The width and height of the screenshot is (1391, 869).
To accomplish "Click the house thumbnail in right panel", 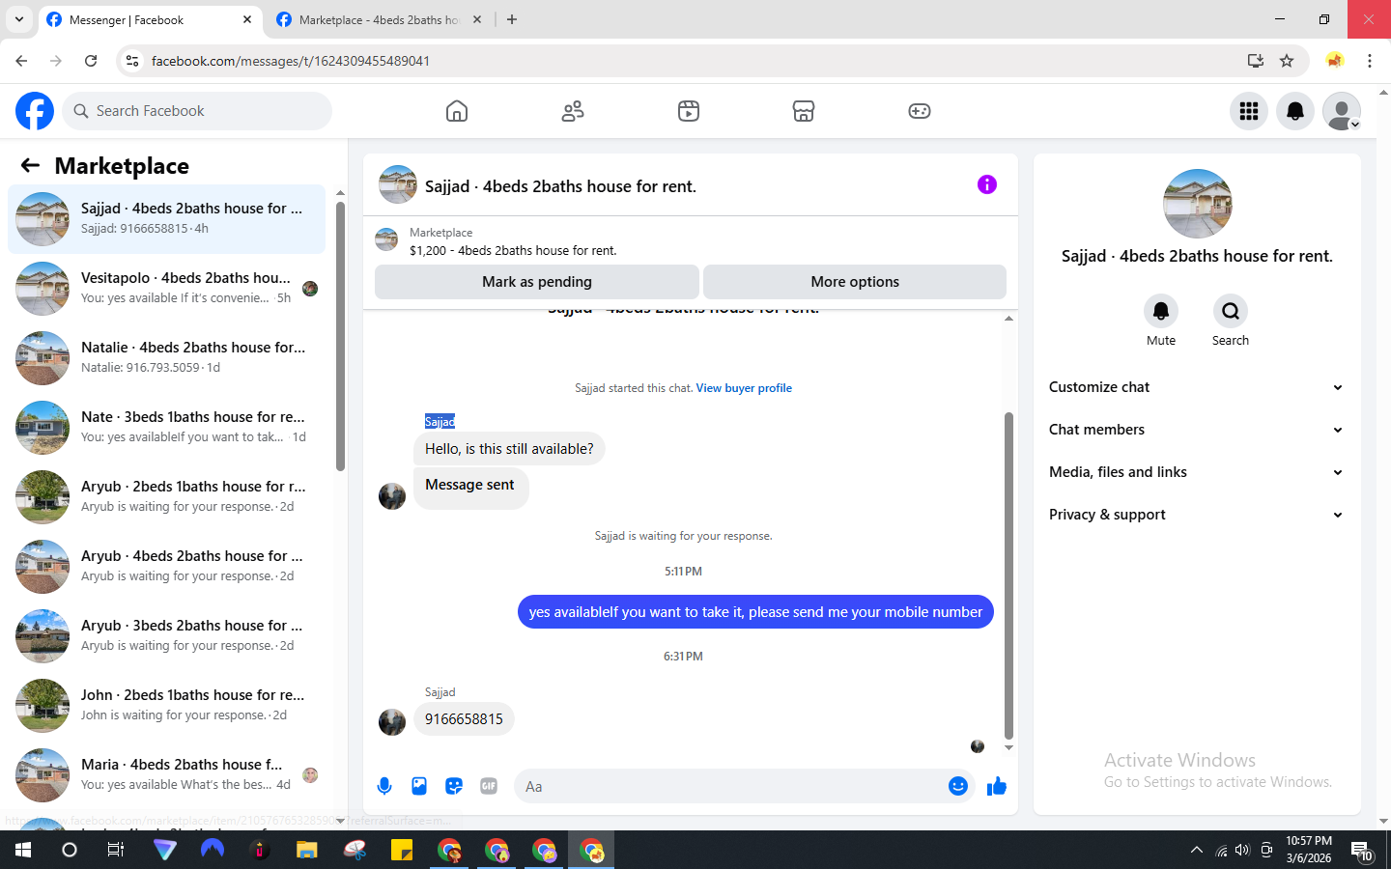I will (1198, 204).
